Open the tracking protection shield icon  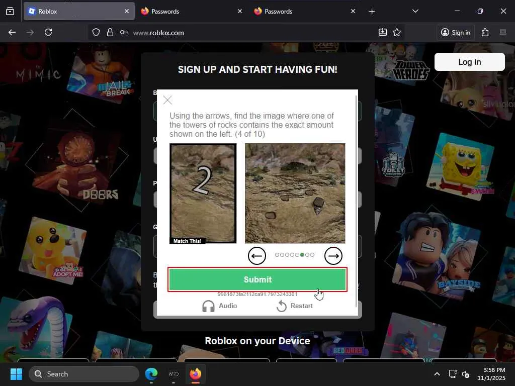tap(96, 32)
